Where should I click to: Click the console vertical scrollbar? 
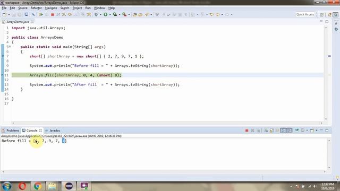(329, 154)
